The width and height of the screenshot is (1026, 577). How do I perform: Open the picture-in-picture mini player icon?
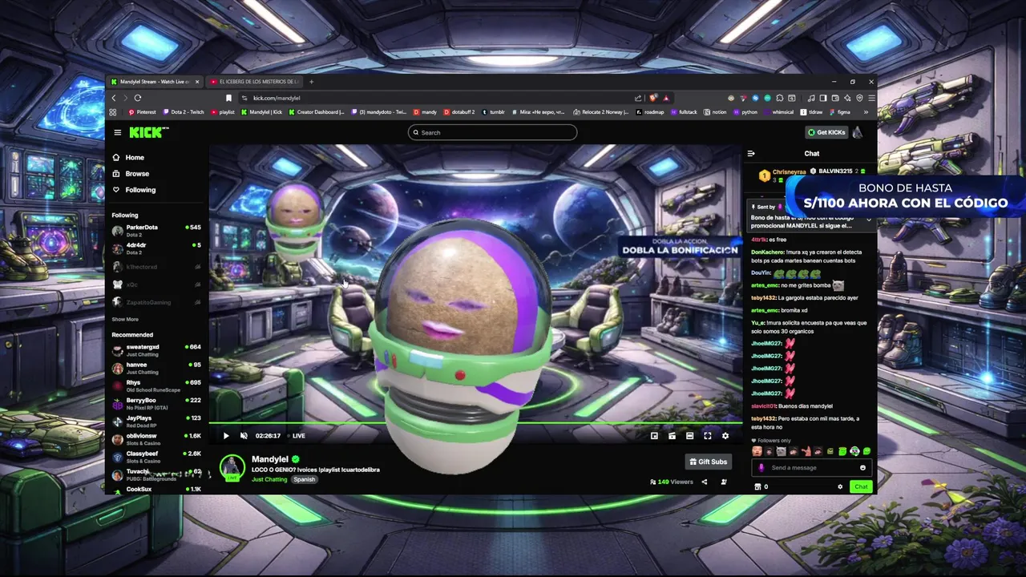point(654,436)
